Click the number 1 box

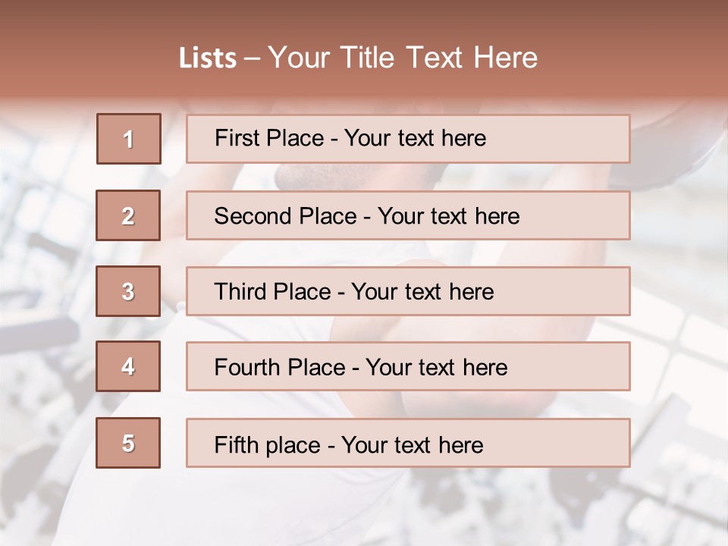click(129, 139)
